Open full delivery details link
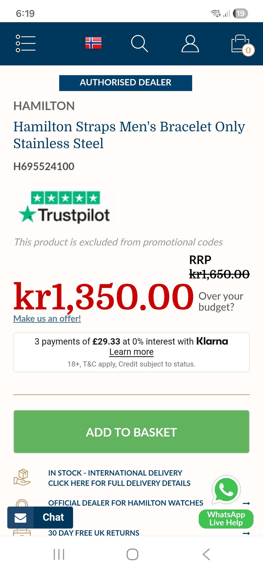263x571 pixels. tap(119, 483)
